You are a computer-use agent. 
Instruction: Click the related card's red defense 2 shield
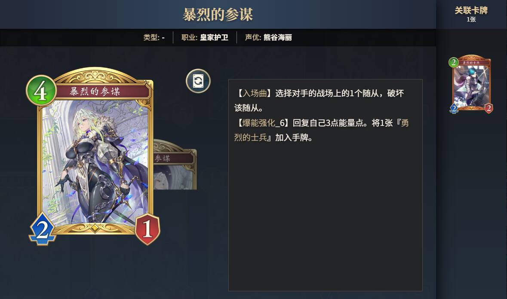click(489, 109)
